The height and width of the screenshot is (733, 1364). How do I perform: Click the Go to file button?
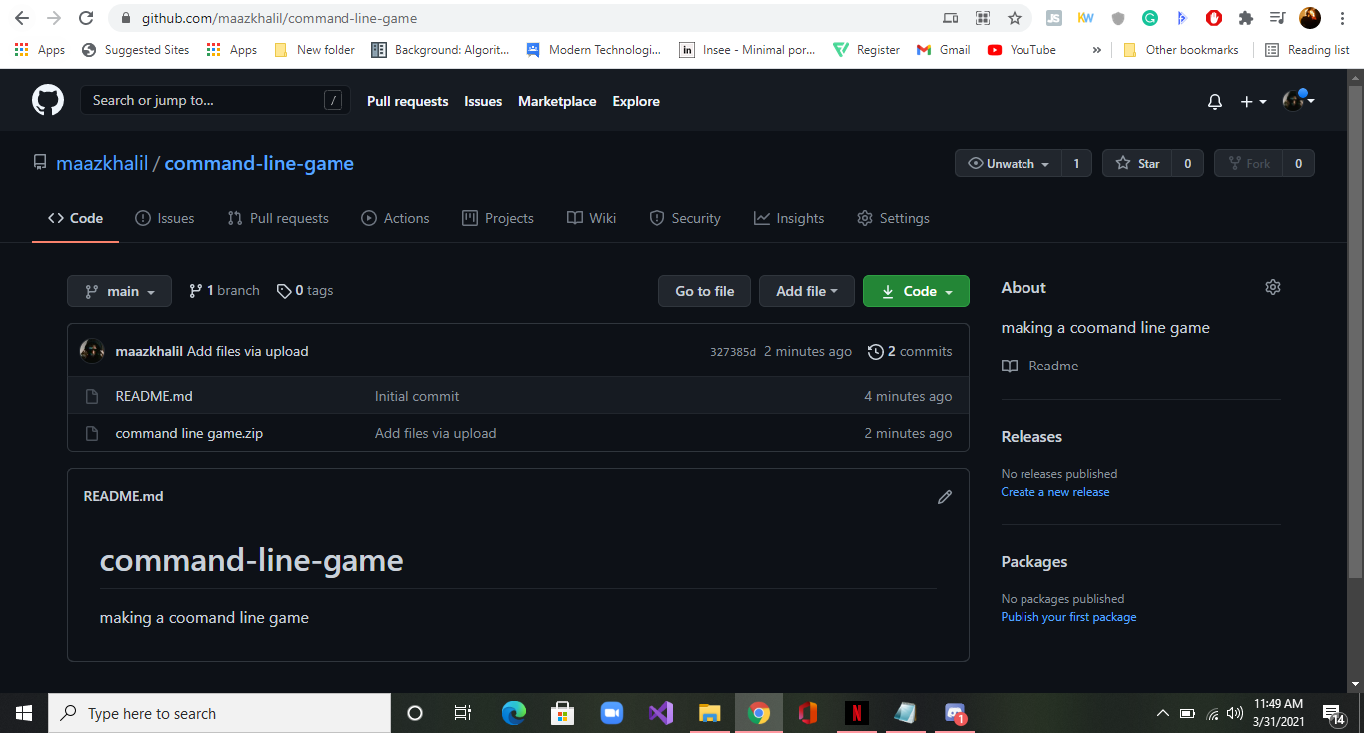coord(705,291)
